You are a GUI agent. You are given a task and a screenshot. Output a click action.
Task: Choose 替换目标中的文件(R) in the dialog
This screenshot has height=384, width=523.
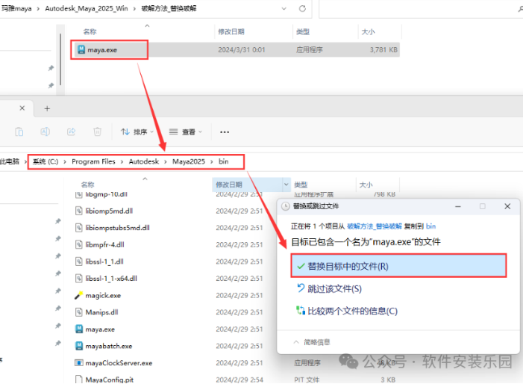click(398, 266)
